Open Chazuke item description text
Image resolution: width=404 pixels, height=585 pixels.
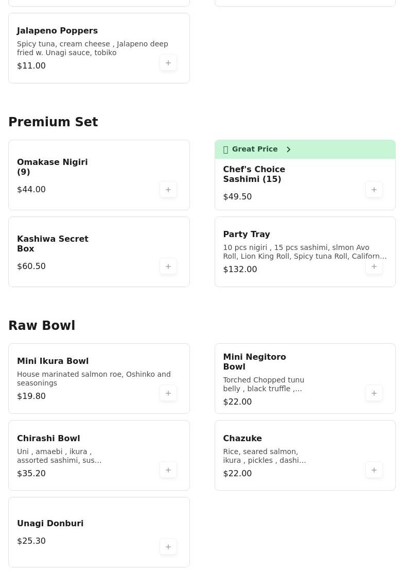(x=264, y=456)
